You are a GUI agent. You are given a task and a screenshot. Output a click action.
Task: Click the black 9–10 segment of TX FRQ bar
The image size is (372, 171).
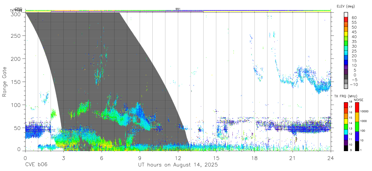(346, 147)
